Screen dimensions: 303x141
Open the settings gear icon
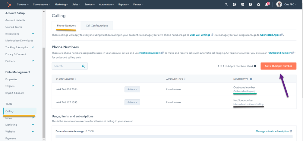[259, 5]
